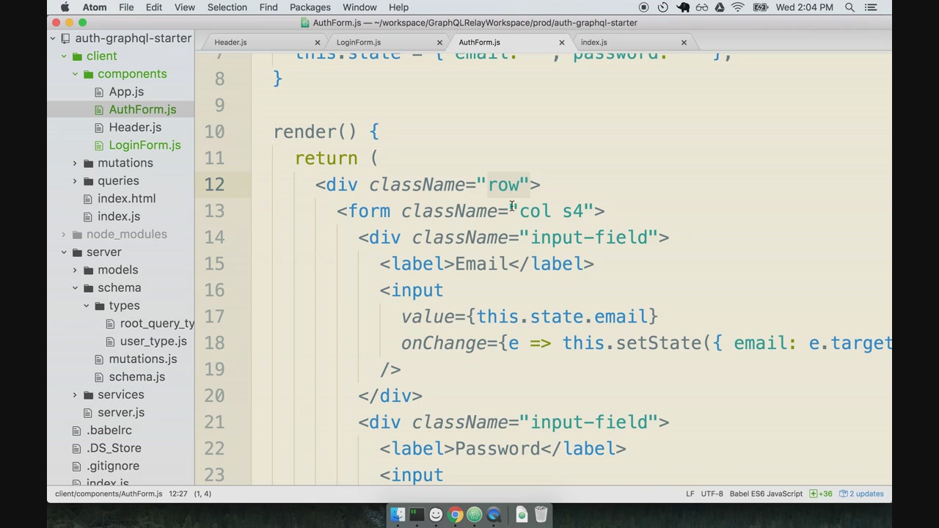Image resolution: width=939 pixels, height=528 pixels.
Task: Open App.js in the tree
Action: [126, 92]
